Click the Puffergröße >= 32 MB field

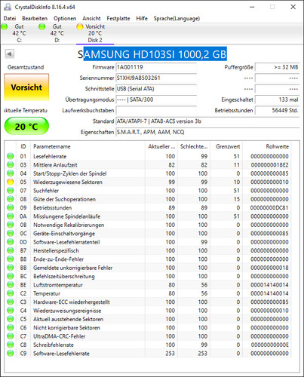[x=278, y=67]
